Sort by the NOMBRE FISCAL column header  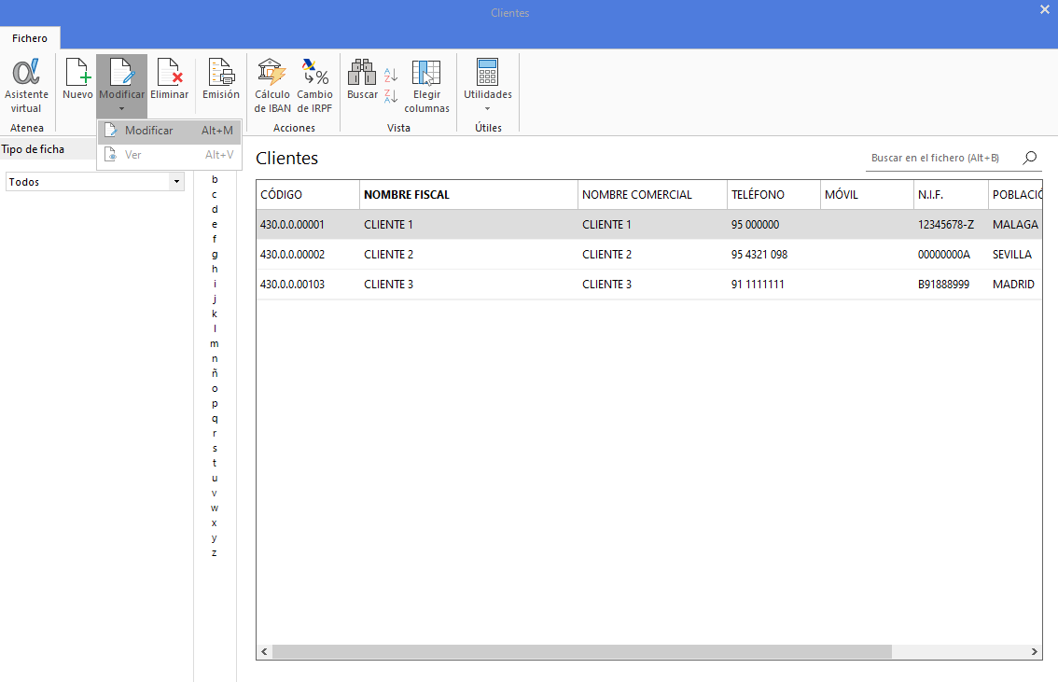[468, 194]
